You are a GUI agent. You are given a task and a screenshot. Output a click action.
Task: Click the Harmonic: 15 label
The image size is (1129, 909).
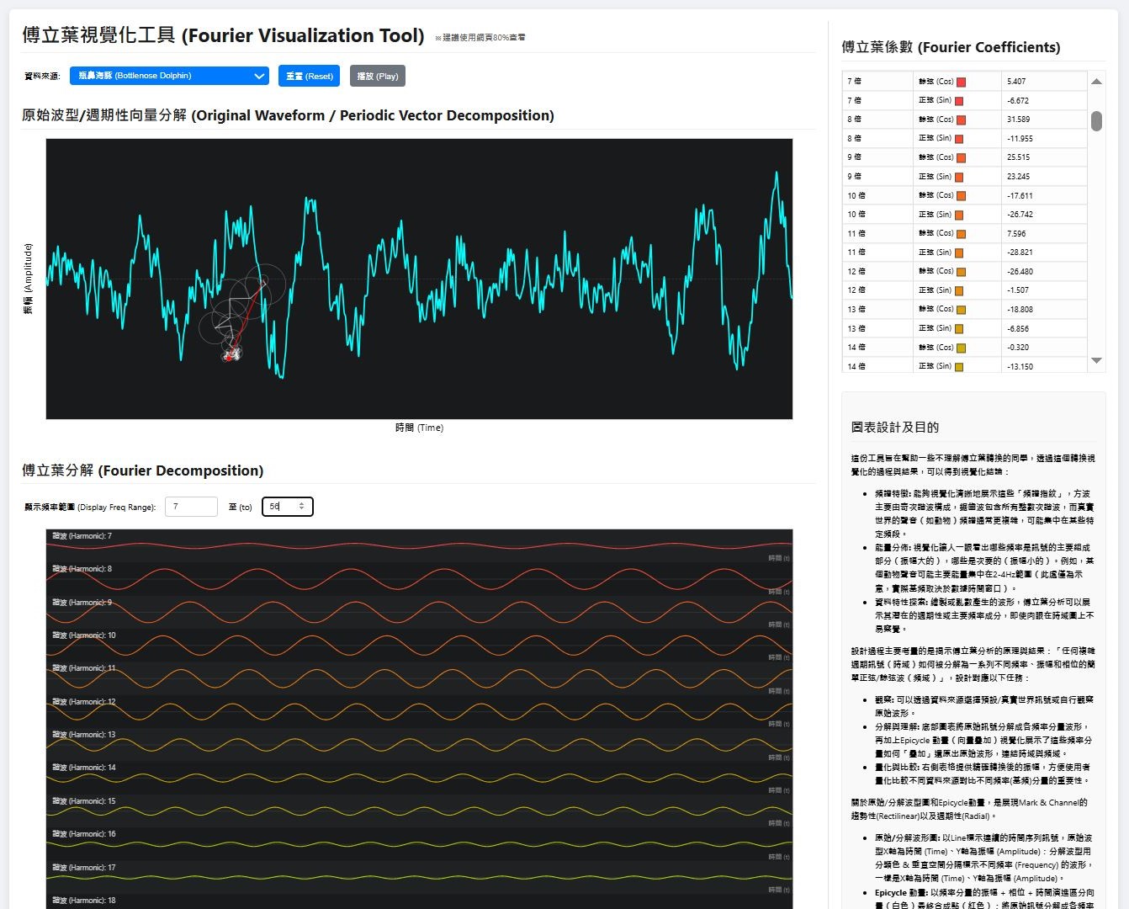tap(84, 801)
